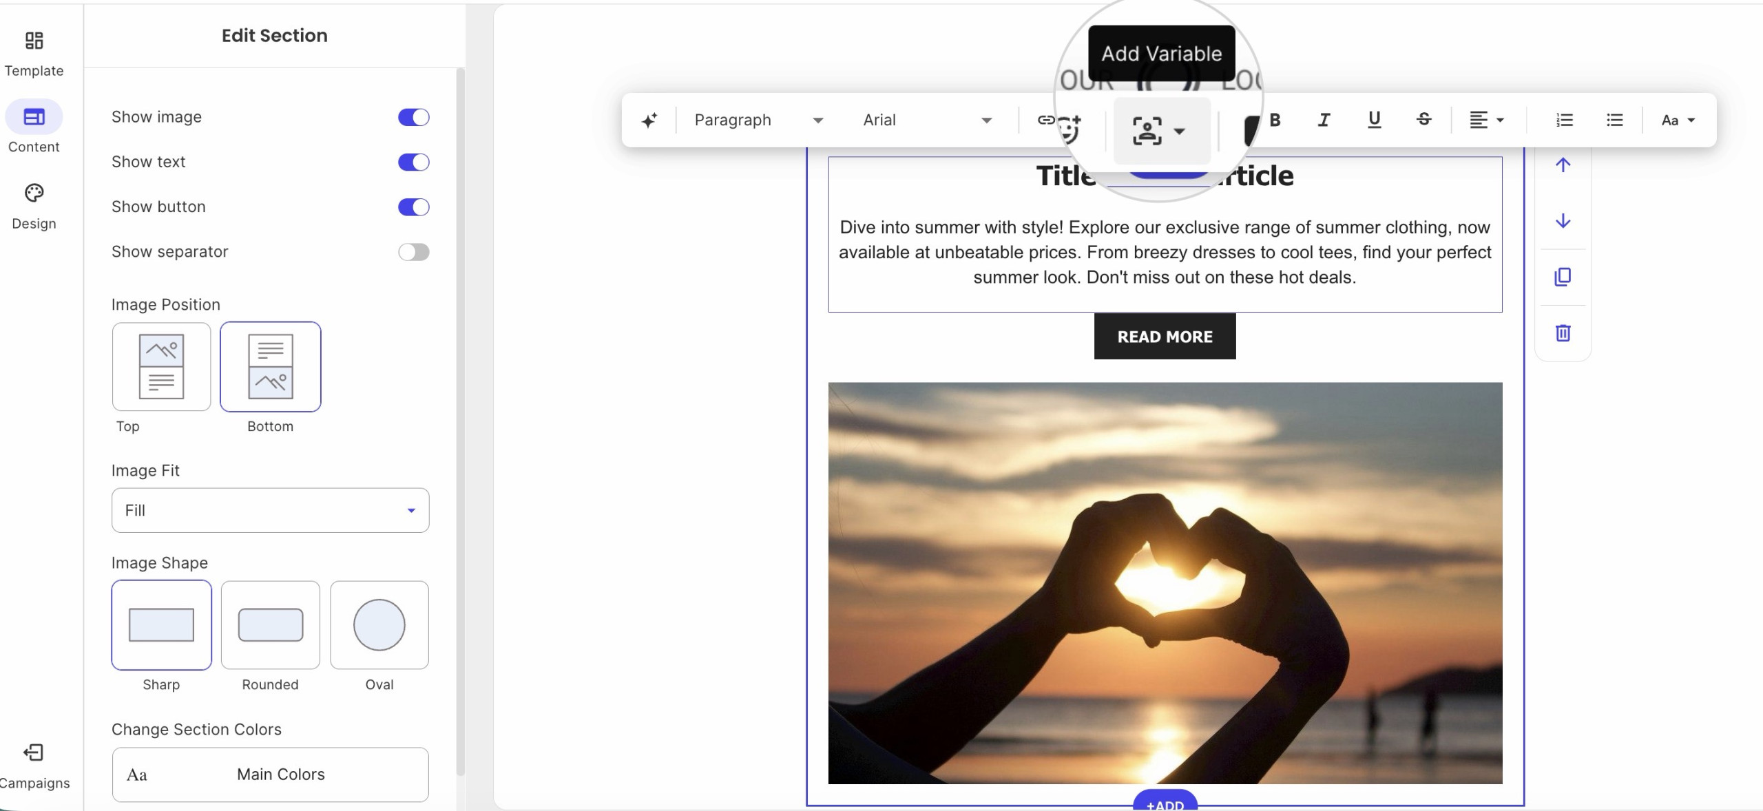The height and width of the screenshot is (811, 1763).
Task: Delete the section with trash icon
Action: (x=1563, y=333)
